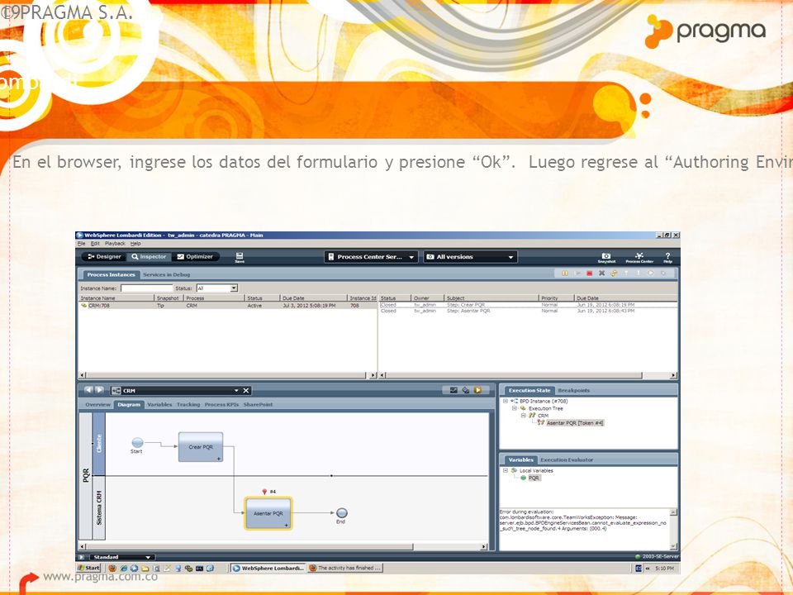
Task: Click the Instance Name column header
Action: tap(116, 298)
